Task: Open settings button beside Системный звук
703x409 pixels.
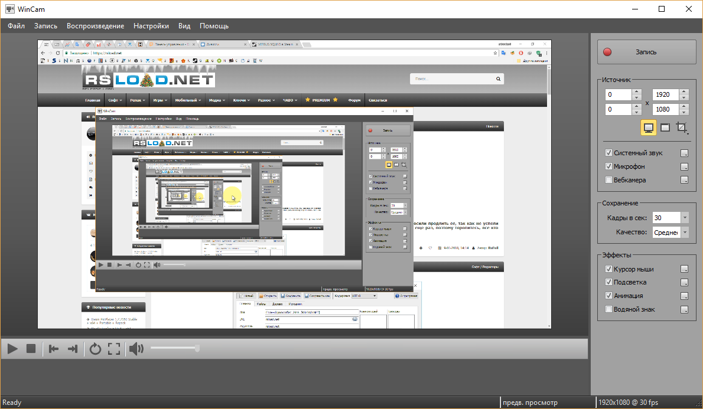Action: coord(684,153)
